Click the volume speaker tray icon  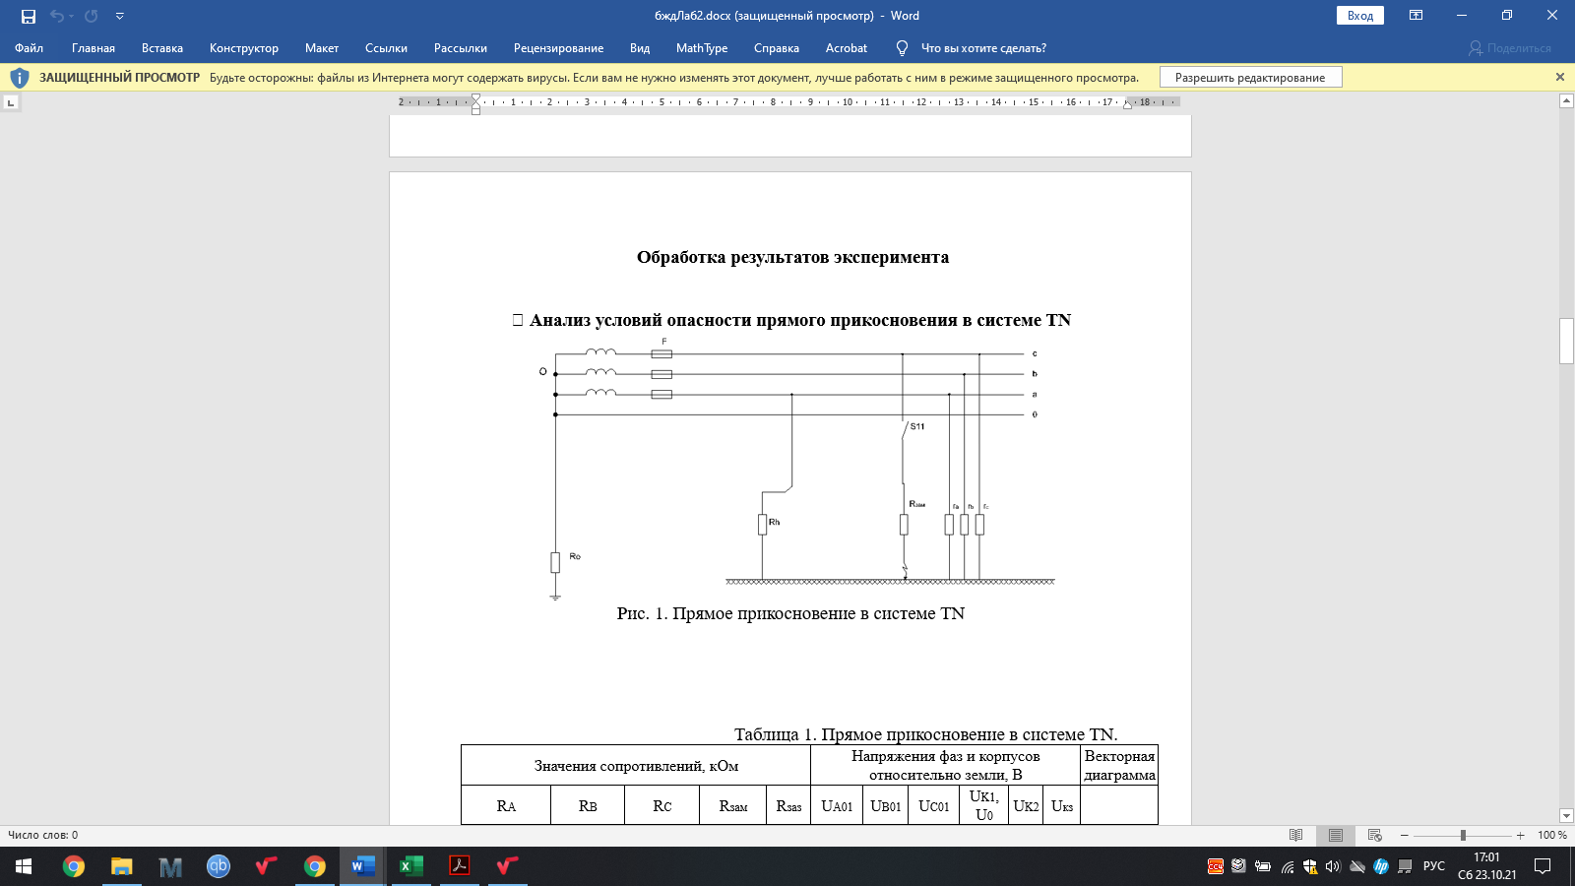[x=1333, y=866]
